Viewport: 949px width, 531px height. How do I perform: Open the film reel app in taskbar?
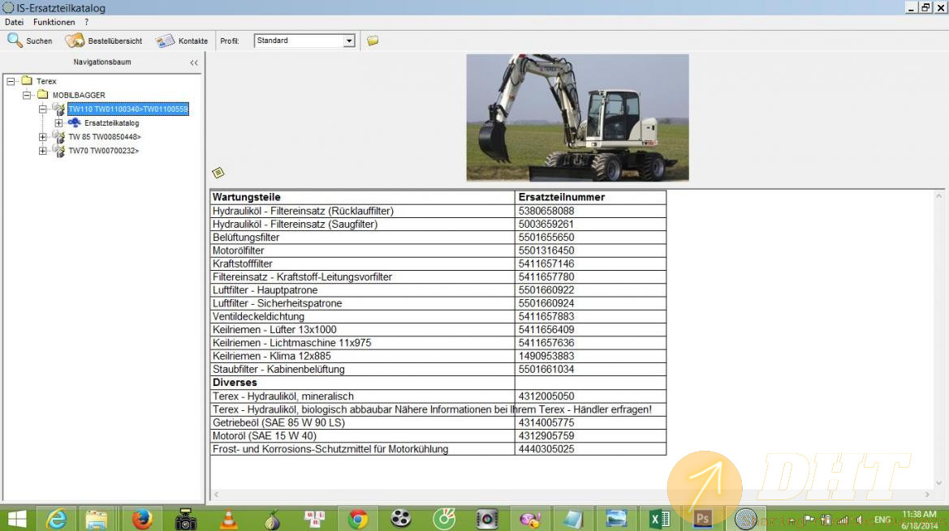click(x=401, y=519)
